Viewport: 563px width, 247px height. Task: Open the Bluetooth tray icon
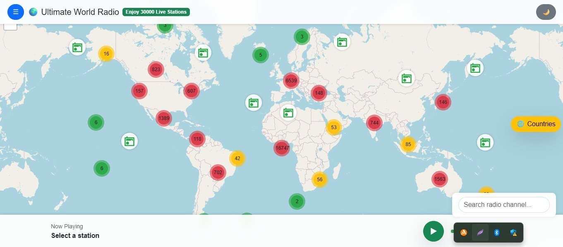497,233
